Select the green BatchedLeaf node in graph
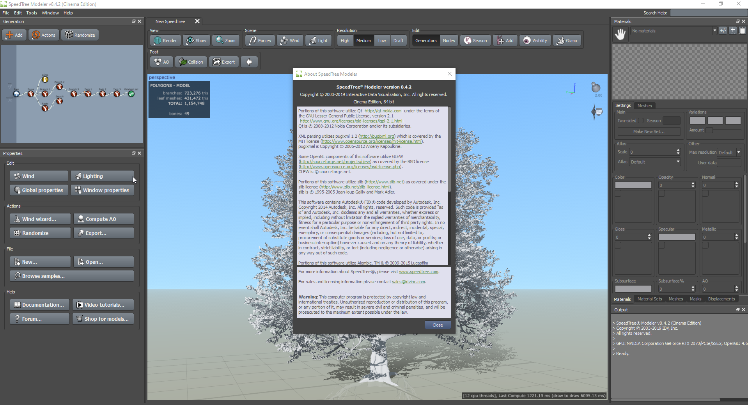 click(x=131, y=94)
